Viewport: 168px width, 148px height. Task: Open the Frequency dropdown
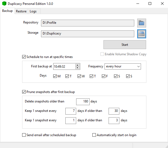coord(123,66)
